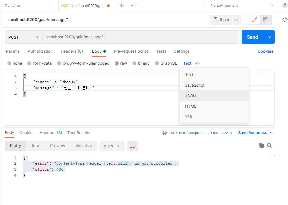Image resolution: width=288 pixels, height=205 pixels.
Task: Open the response JSON format dropdown
Action: tap(112, 146)
